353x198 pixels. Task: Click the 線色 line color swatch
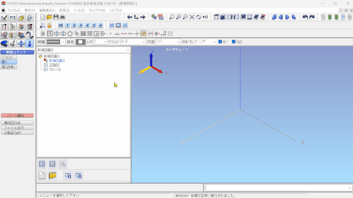pyautogui.click(x=81, y=42)
